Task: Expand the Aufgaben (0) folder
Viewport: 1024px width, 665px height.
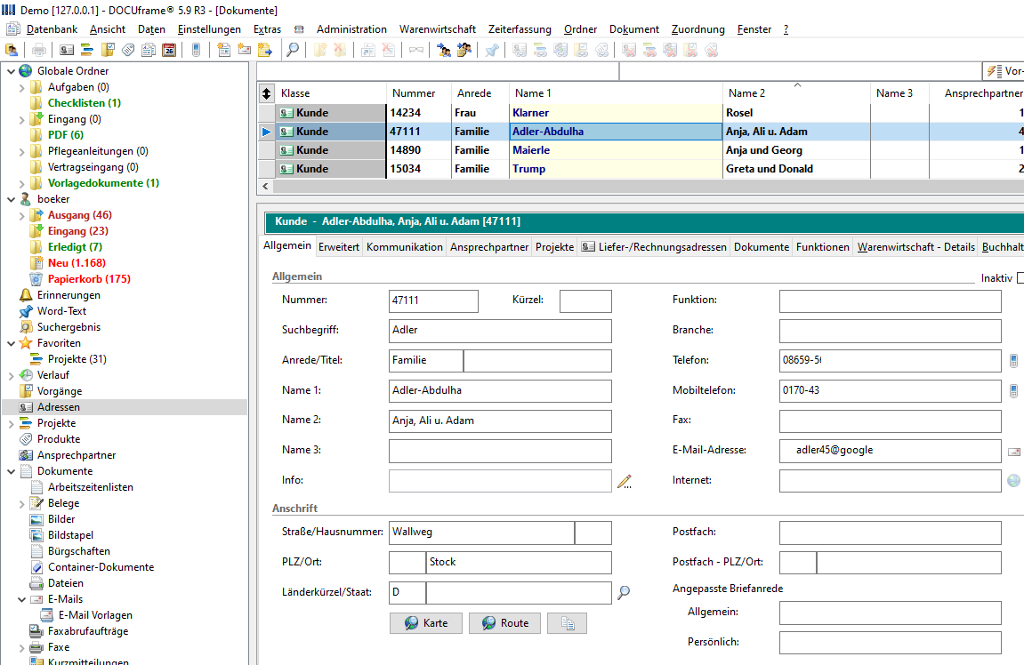Action: pos(21,87)
